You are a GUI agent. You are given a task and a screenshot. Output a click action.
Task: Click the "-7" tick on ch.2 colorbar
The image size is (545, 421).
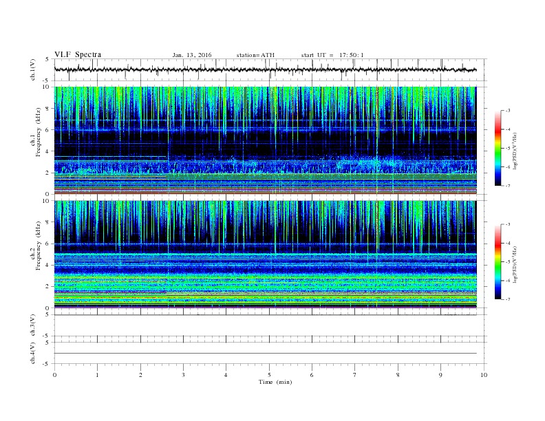click(x=508, y=299)
